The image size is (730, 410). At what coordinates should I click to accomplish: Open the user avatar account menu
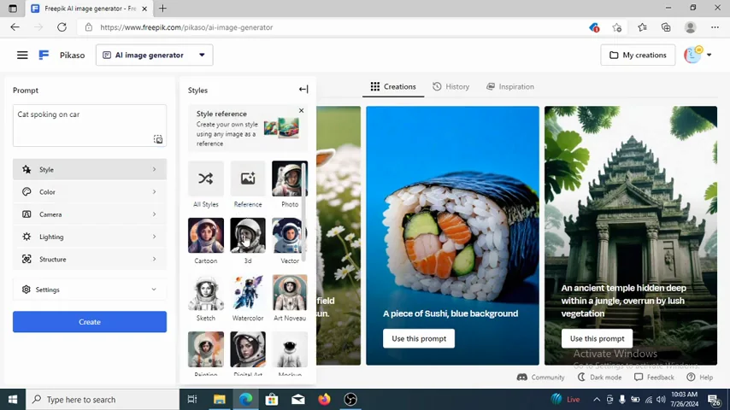click(x=698, y=55)
